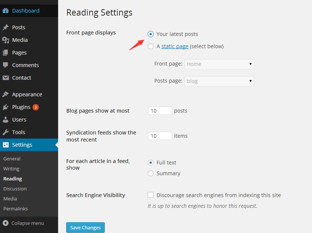Open the Appearance menu item

pyautogui.click(x=27, y=94)
